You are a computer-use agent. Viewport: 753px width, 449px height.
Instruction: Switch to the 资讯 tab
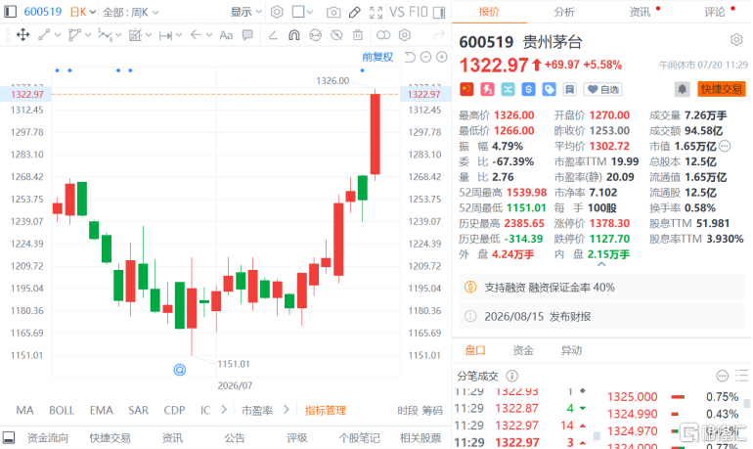click(640, 12)
